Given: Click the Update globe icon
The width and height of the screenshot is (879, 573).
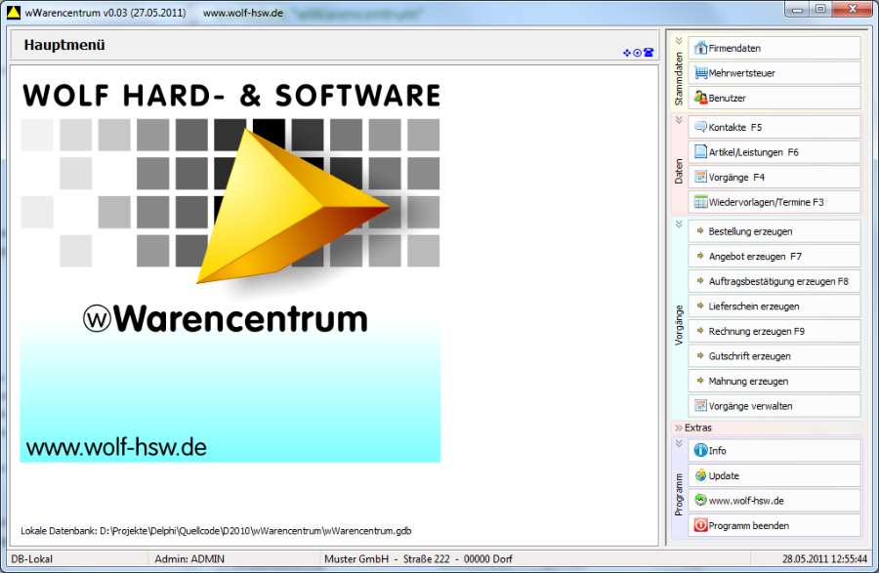Looking at the screenshot, I should (700, 476).
